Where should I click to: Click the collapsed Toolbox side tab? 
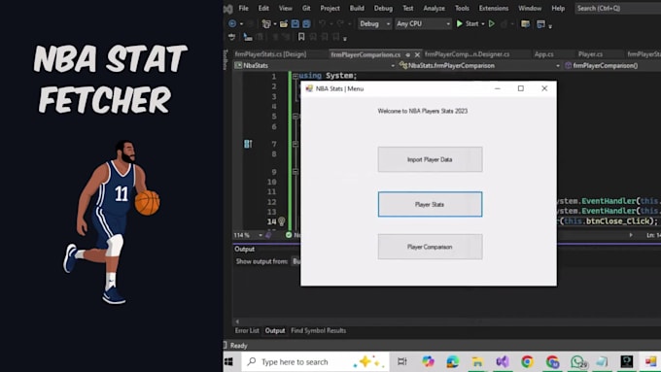(x=226, y=59)
